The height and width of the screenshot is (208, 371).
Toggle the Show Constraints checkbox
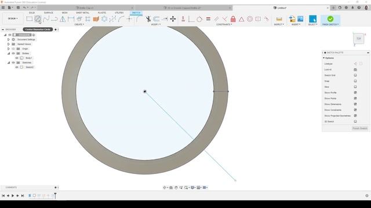point(355,110)
